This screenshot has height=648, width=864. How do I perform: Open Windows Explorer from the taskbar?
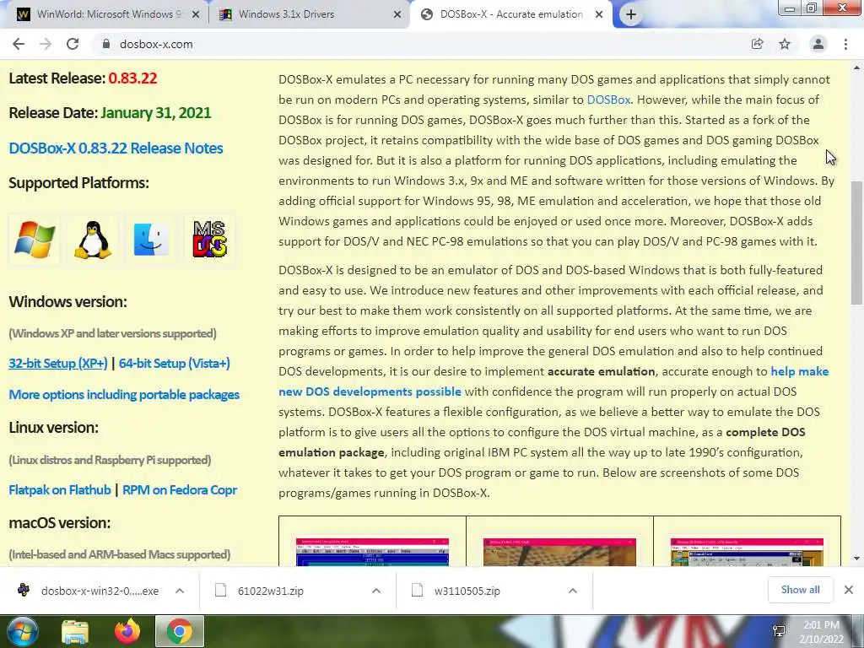[x=75, y=632]
